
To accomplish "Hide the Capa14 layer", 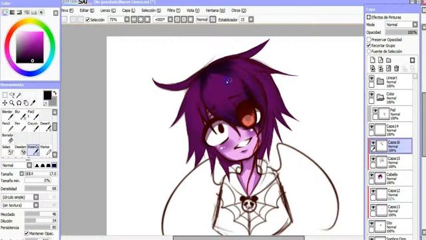I will (x=371, y=127).
